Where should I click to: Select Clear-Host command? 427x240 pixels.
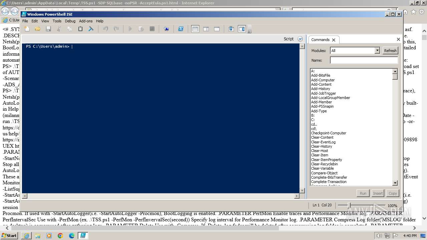coord(320,151)
